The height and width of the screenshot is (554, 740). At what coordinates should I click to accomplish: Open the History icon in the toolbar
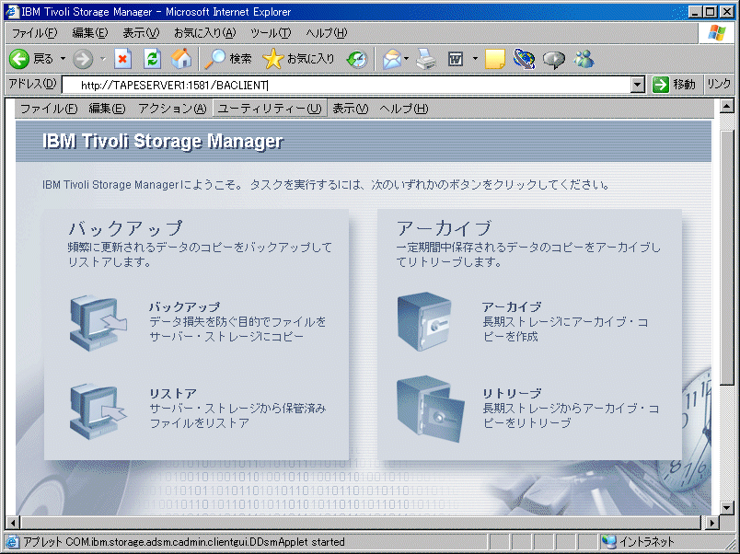(x=356, y=59)
